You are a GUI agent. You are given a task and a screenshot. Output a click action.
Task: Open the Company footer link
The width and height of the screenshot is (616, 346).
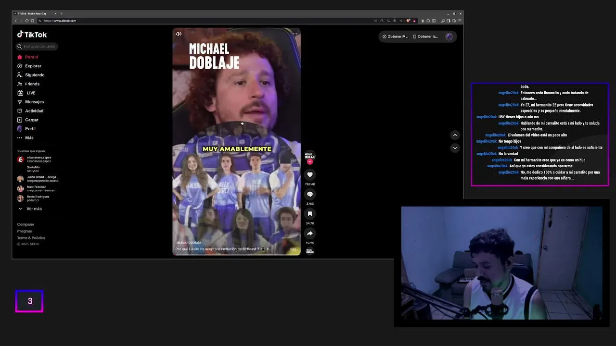[26, 224]
